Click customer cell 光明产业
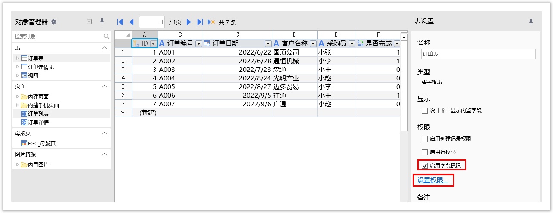 295,78
